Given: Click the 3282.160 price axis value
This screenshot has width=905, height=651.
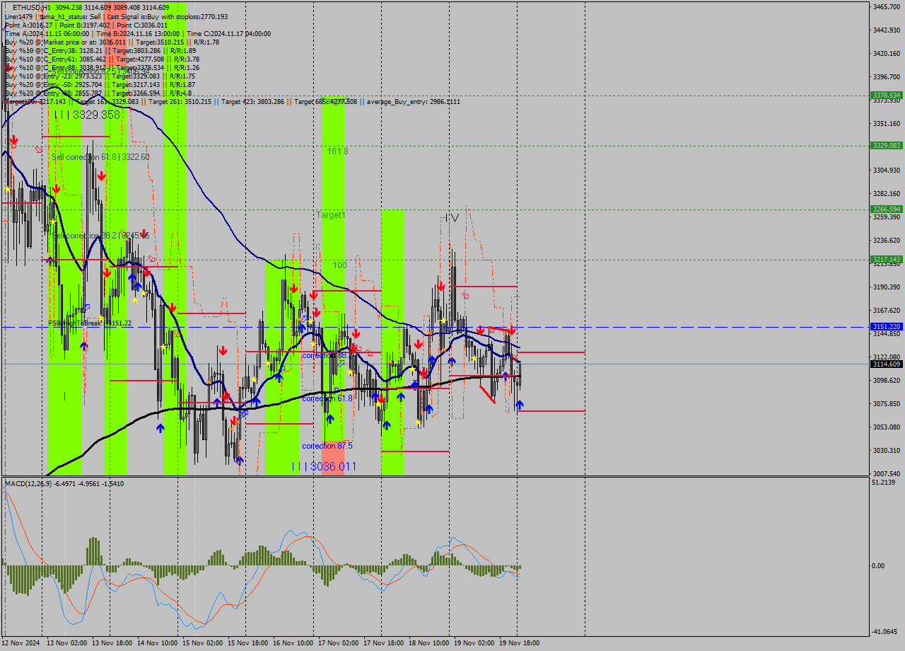Looking at the screenshot, I should click(887, 193).
